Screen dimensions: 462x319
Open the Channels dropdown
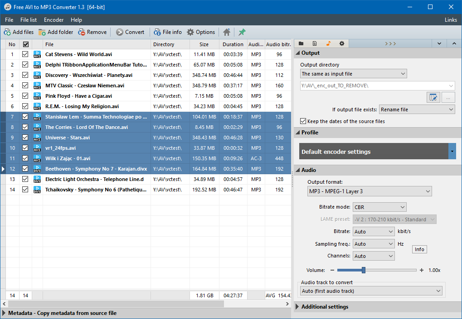tap(374, 256)
